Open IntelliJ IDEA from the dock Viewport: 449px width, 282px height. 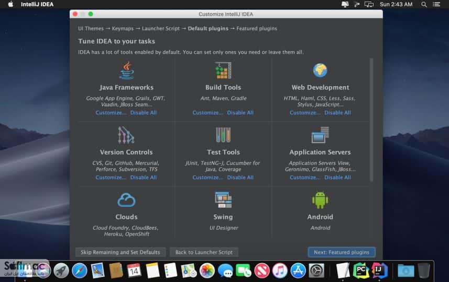pyautogui.click(x=379, y=270)
